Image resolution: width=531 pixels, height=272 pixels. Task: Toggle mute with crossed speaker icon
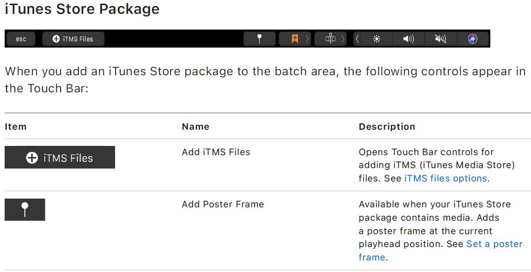coord(440,39)
